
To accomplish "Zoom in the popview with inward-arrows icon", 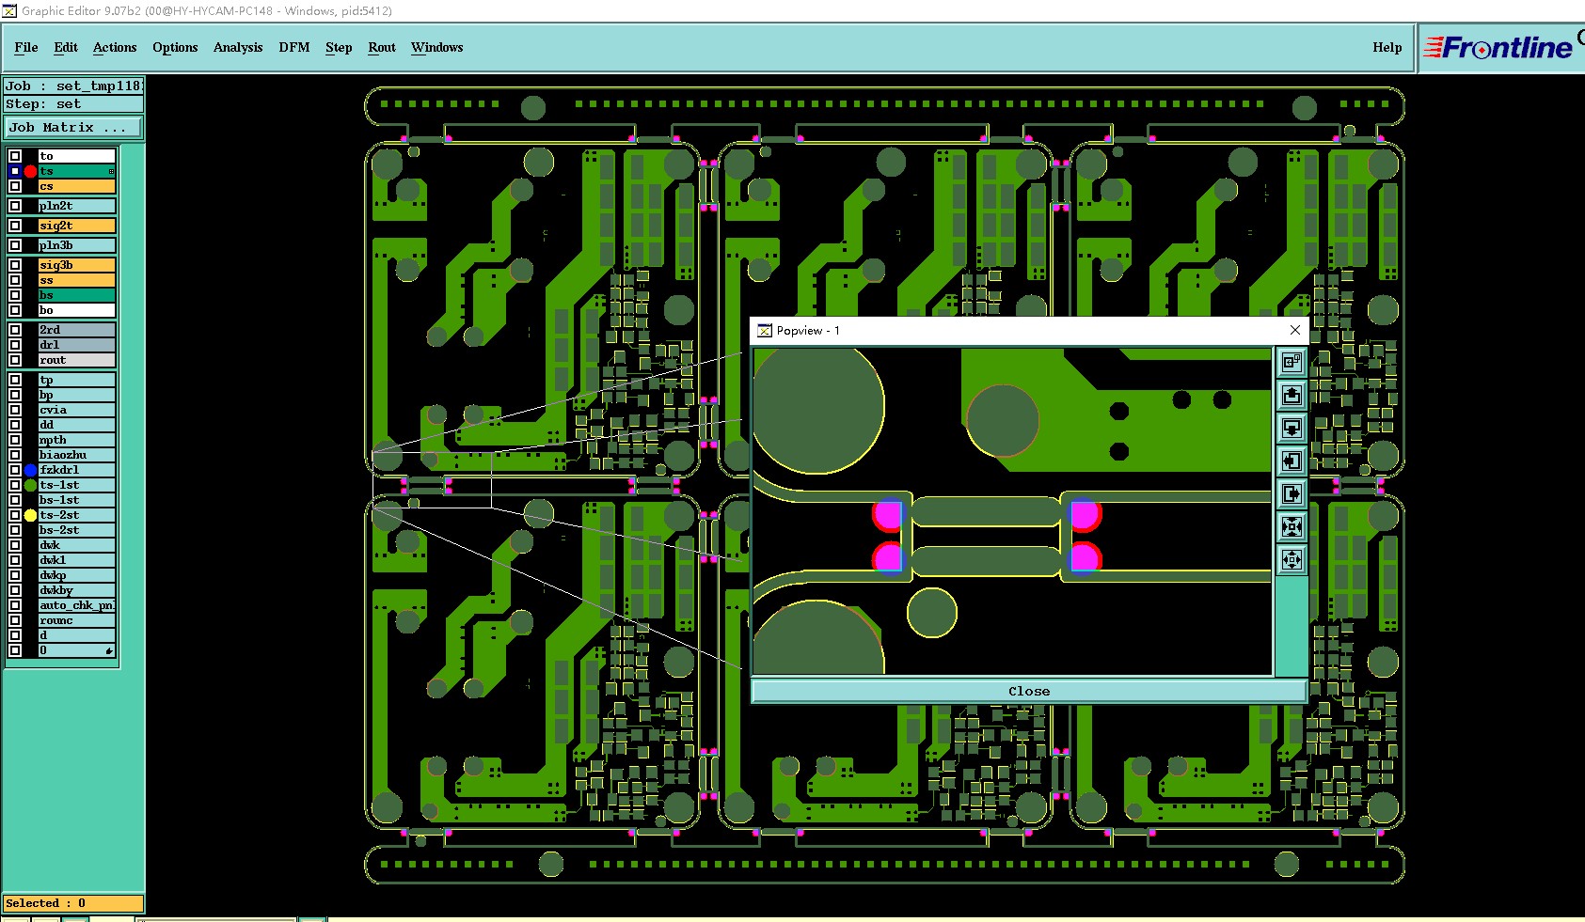I will (1292, 526).
